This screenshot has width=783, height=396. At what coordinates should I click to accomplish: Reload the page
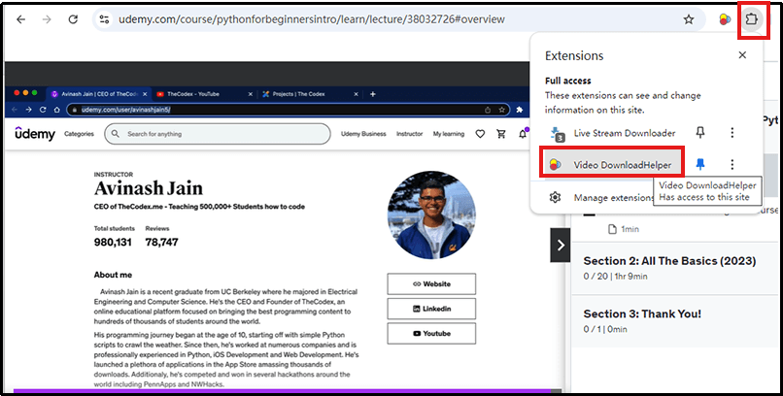tap(73, 19)
